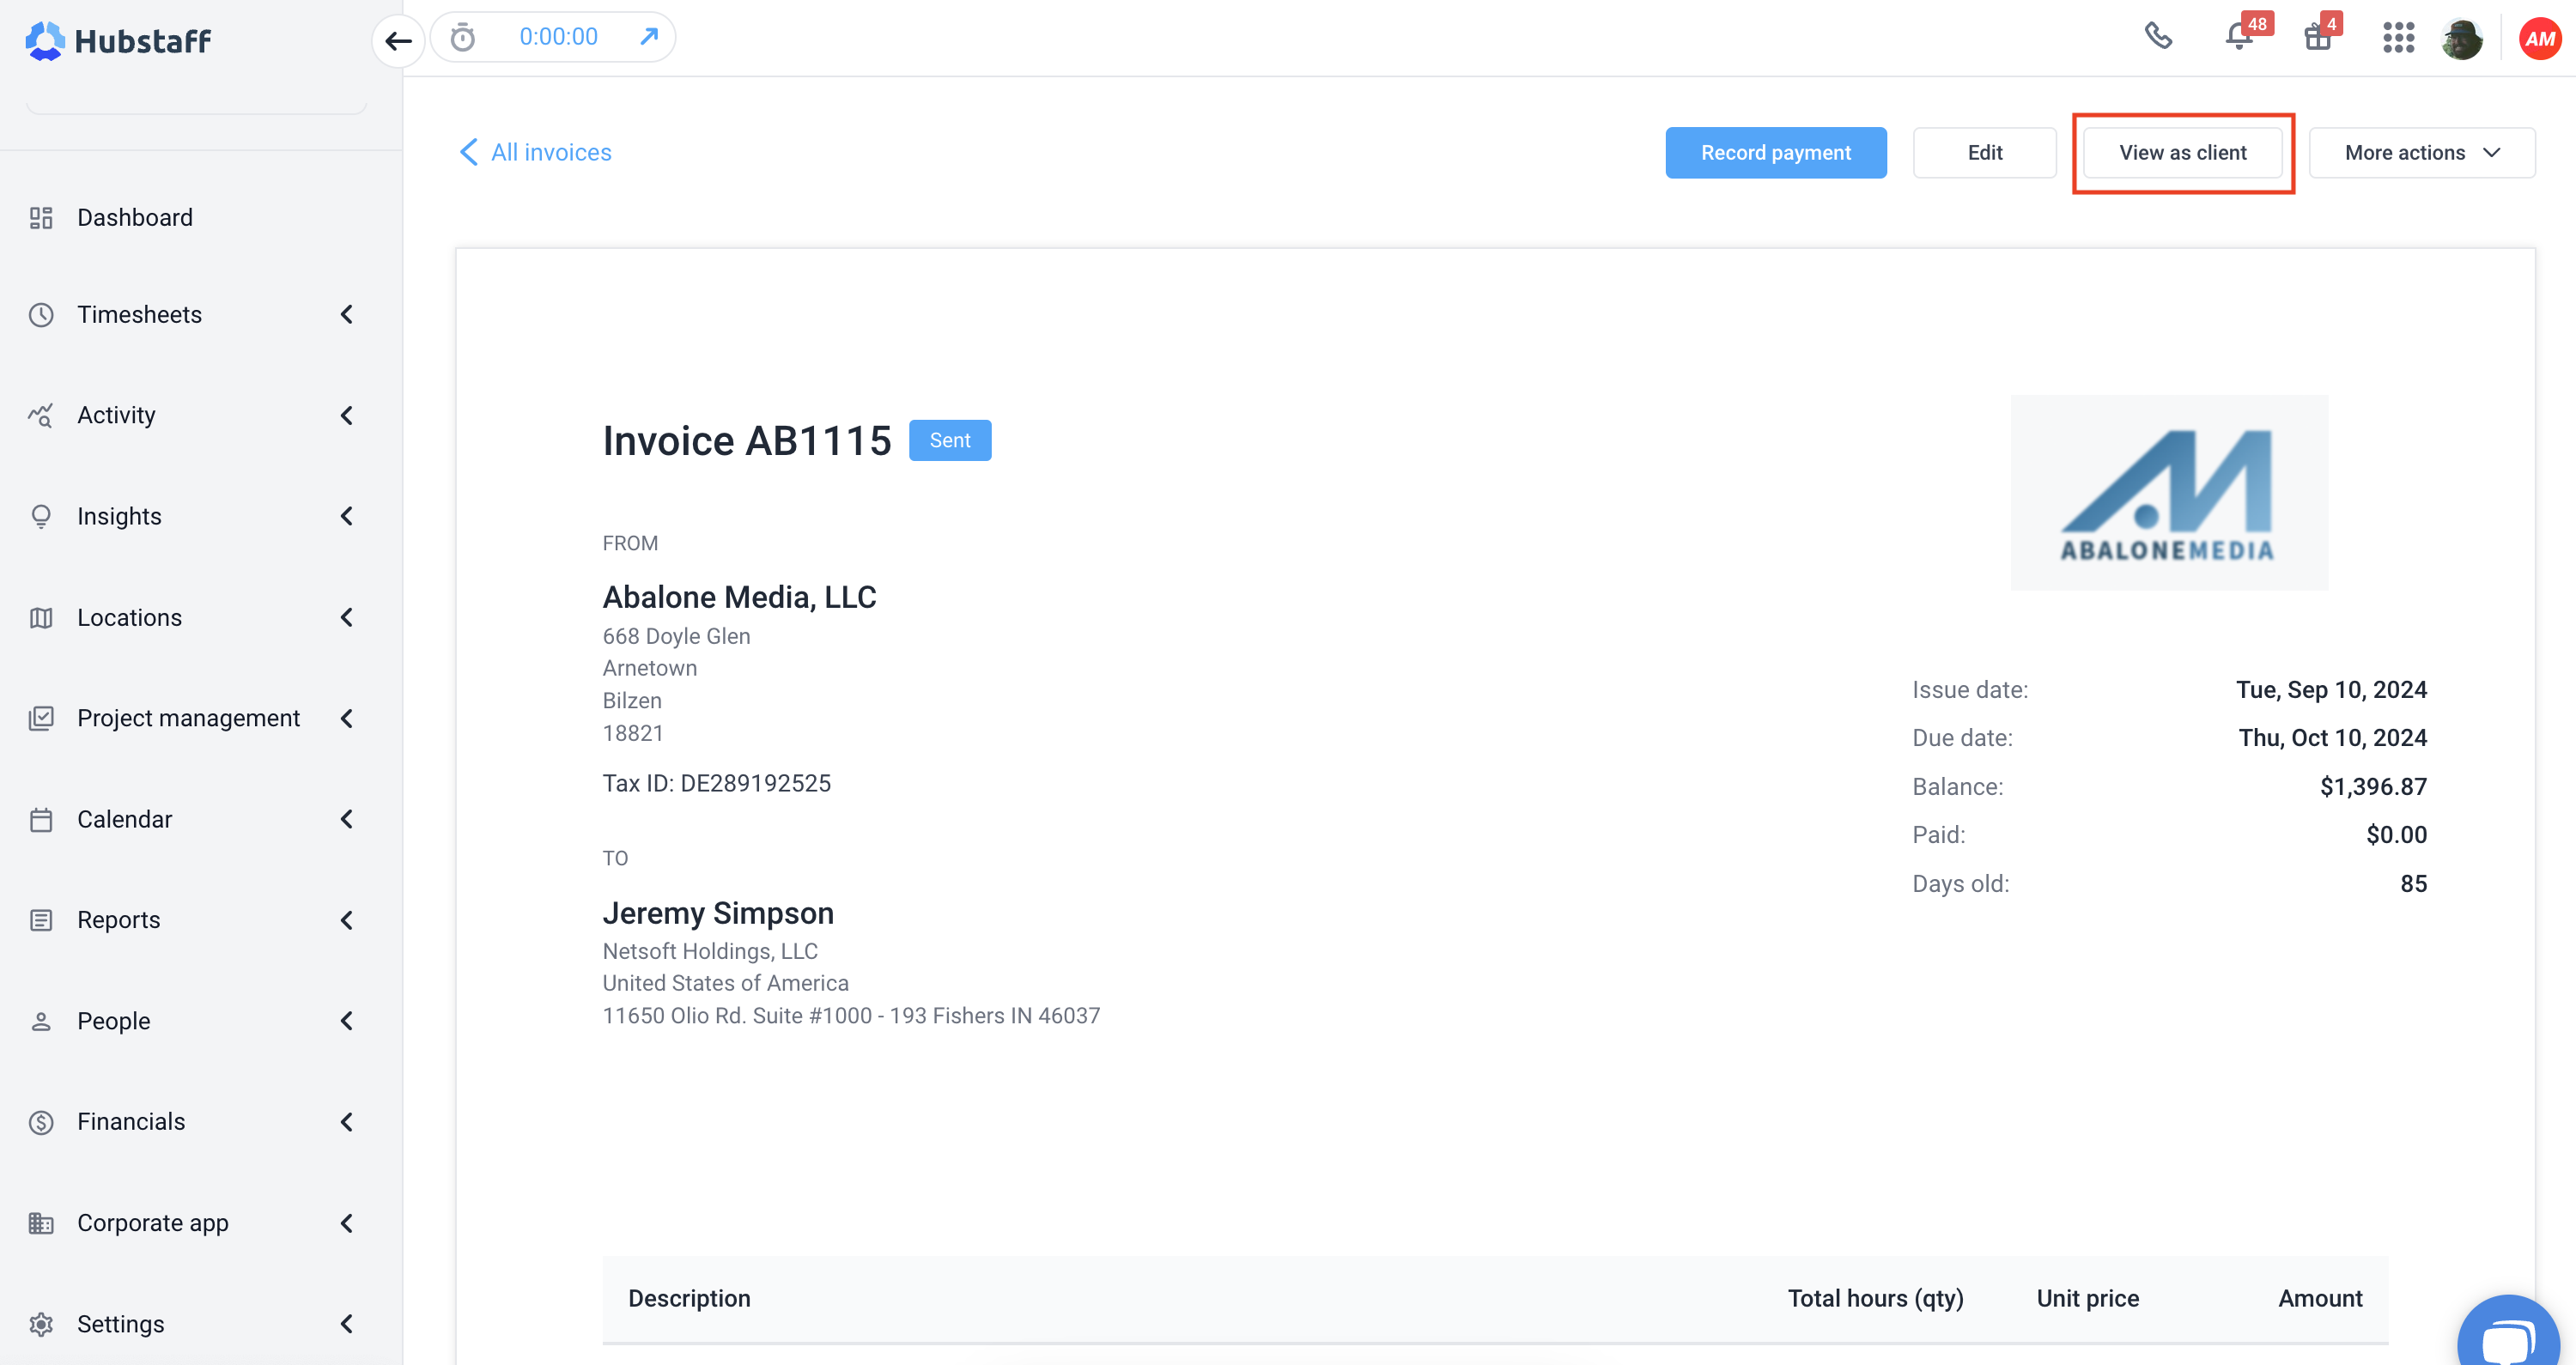Click the Unit price column header
Image resolution: width=2576 pixels, height=1365 pixels.
click(2088, 1298)
